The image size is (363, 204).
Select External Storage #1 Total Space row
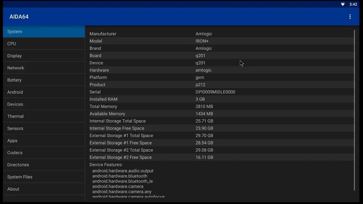tap(221, 135)
